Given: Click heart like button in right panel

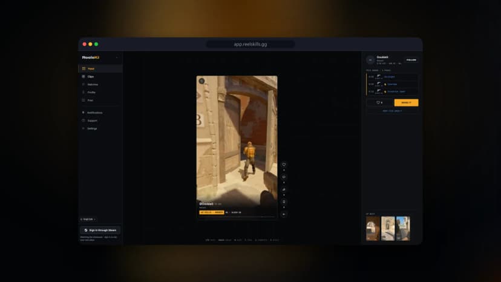Looking at the screenshot, I should coord(379,103).
